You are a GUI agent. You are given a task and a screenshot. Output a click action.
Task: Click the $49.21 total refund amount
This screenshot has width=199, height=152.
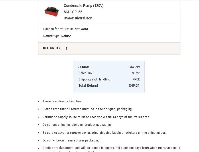click(x=134, y=86)
